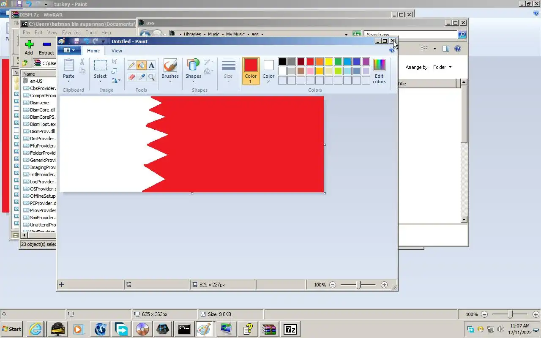
Task: Open Command Prompt from the taskbar
Action: point(184,329)
